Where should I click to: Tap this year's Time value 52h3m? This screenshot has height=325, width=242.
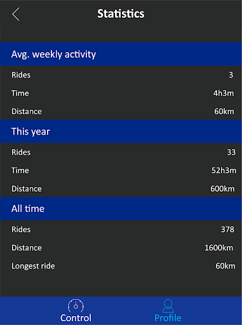[224, 171]
